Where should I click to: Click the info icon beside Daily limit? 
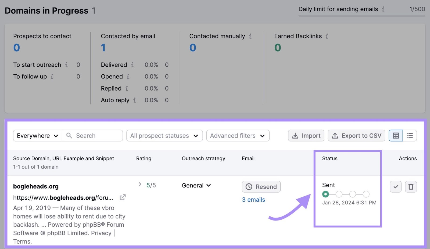click(x=383, y=9)
